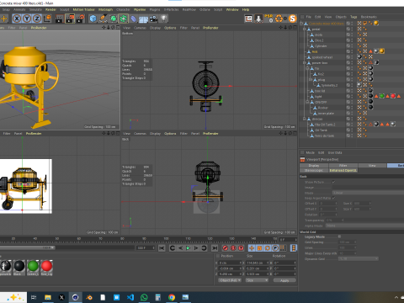The width and height of the screenshot is (404, 303).
Task: Click the Floor environment icon
Action: click(x=143, y=19)
